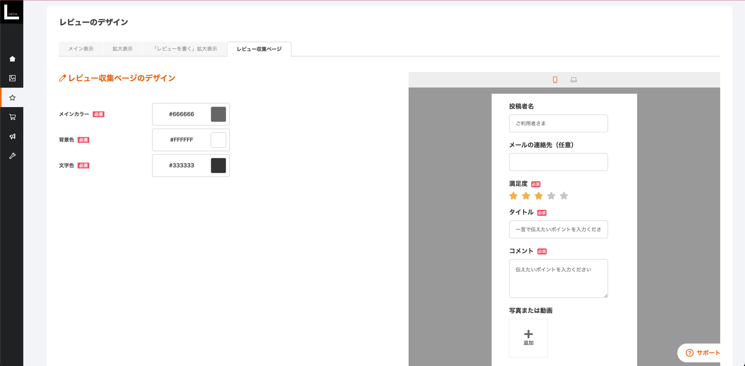Switch preview to laptop device icon
The height and width of the screenshot is (366, 745).
coord(574,80)
